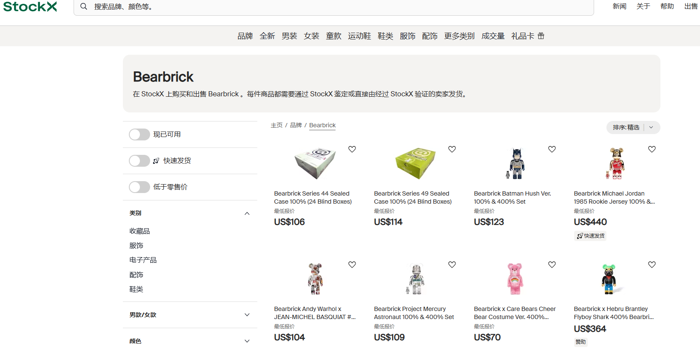The image size is (700, 350).
Task: Click the 关于 header link
Action: [643, 6]
